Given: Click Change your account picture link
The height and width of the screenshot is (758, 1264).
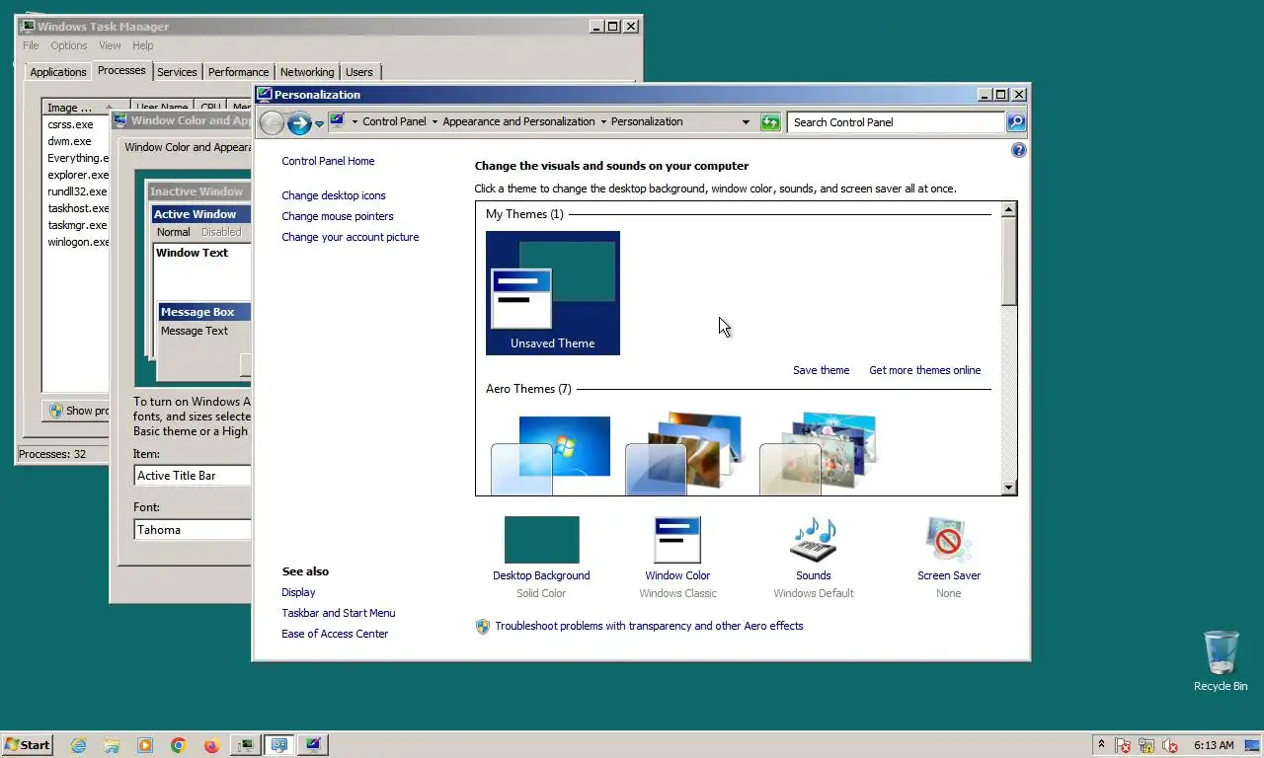Looking at the screenshot, I should pos(351,237).
